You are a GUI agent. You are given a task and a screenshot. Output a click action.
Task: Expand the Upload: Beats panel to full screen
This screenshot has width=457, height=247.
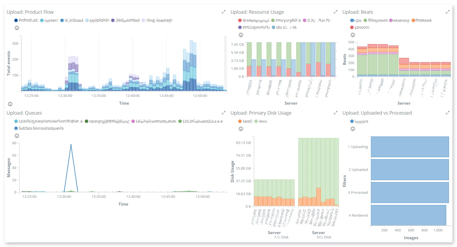(448, 12)
